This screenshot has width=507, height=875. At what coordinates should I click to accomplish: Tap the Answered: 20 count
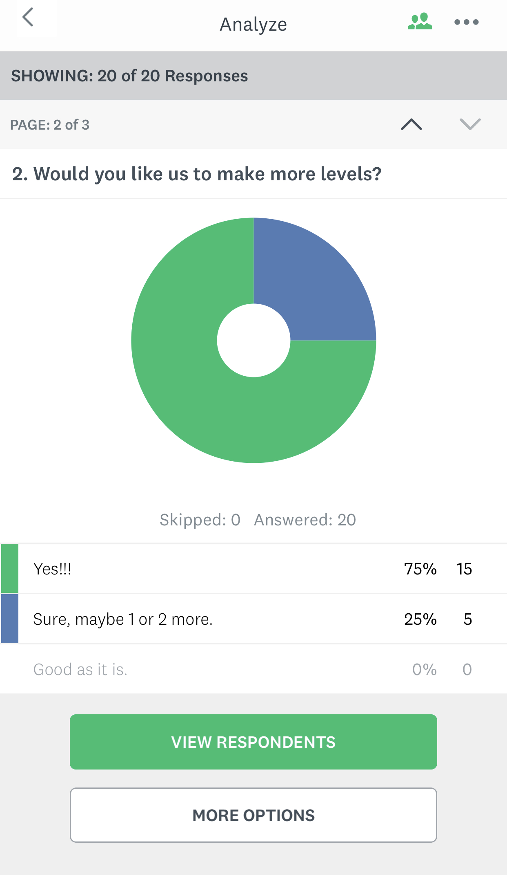coord(305,520)
